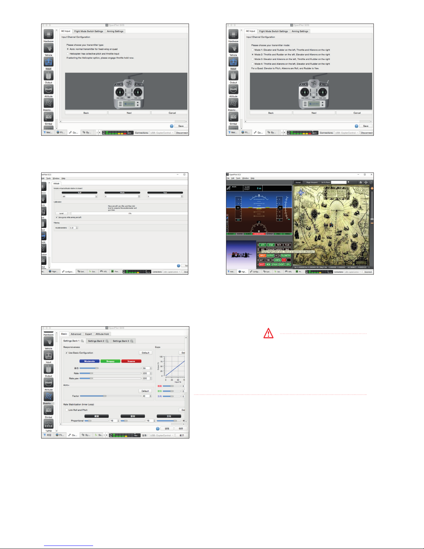Open Tools menu in flight data window
The image size is (424, 549).
point(238,178)
